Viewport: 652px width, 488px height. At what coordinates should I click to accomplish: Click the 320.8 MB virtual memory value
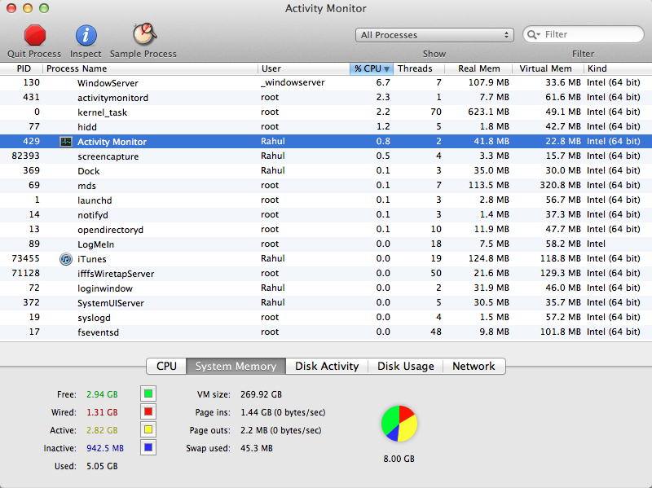560,185
